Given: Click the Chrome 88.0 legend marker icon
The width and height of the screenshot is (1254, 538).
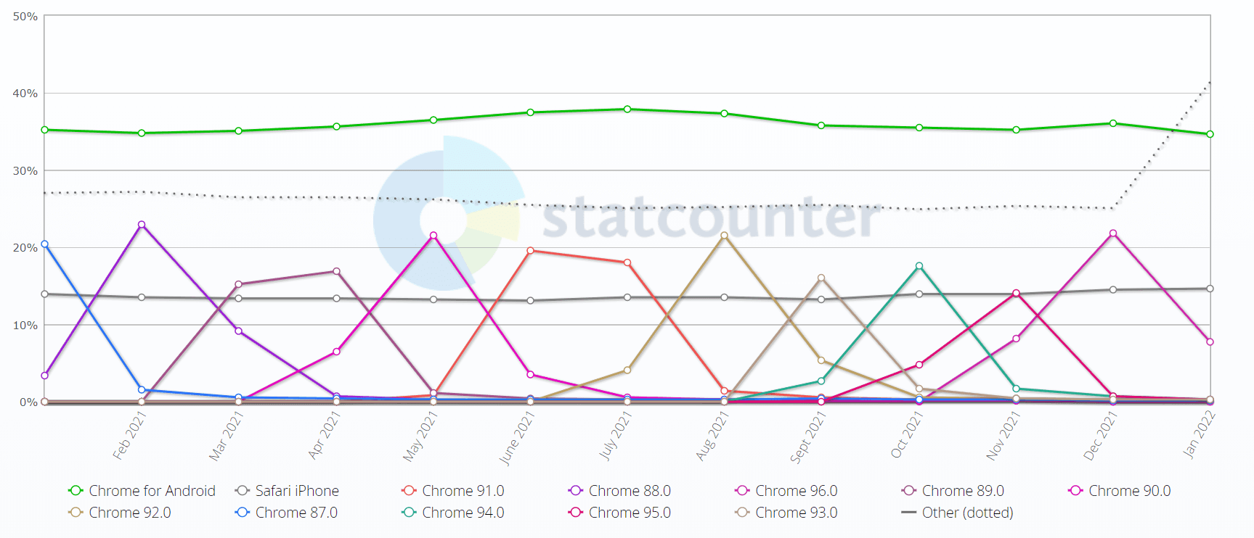Looking at the screenshot, I should pyautogui.click(x=576, y=491).
